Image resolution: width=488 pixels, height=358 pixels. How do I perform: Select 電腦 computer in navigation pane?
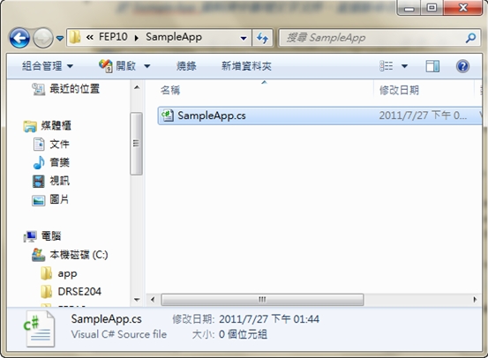pyautogui.click(x=51, y=236)
